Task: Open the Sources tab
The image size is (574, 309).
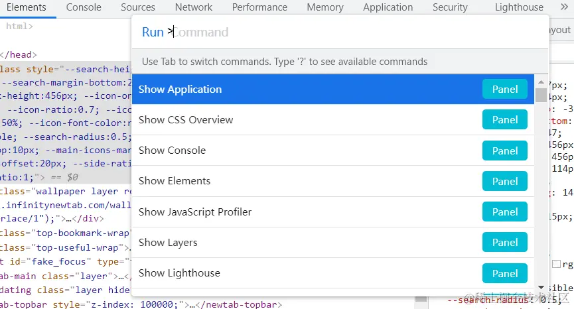Action: click(138, 7)
